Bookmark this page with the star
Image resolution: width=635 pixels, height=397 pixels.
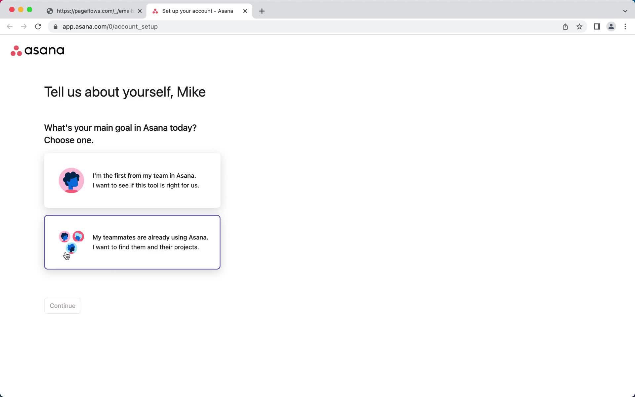[x=579, y=26]
